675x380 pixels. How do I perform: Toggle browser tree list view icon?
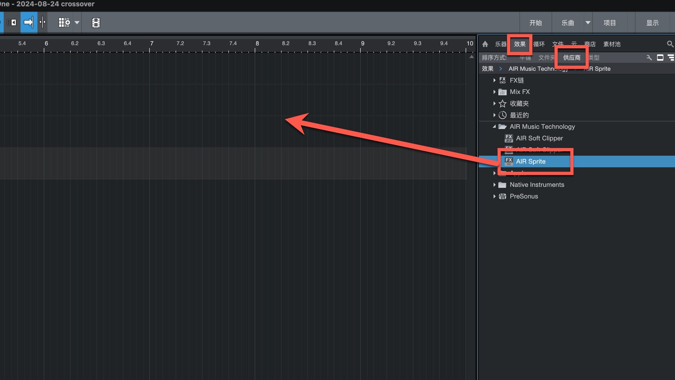coord(671,57)
